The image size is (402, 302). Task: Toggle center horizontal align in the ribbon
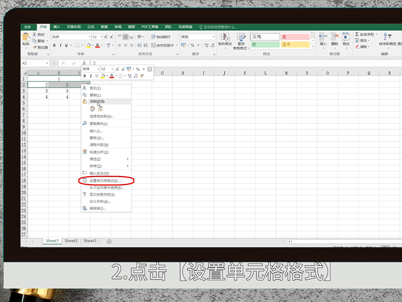pyautogui.click(x=125, y=45)
